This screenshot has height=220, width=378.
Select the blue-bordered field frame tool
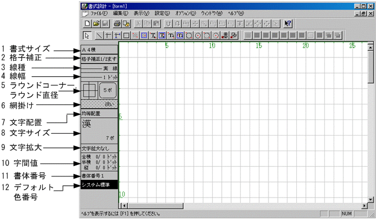pos(144,36)
